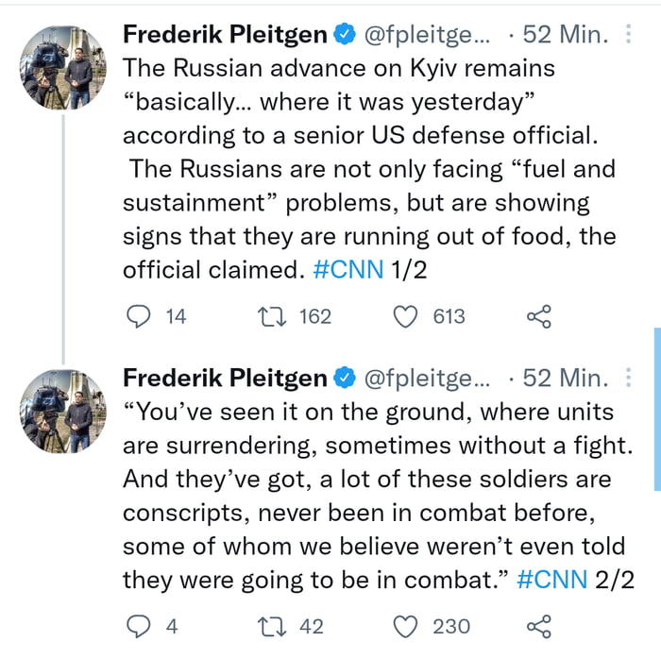Click the 52 Min. timestamp on first tweet
The width and height of the screenshot is (661, 658).
click(x=564, y=35)
